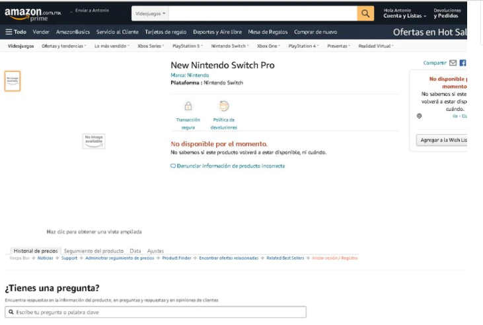483x325 pixels.
Task: Click the No image available placeholder
Action: [94, 141]
